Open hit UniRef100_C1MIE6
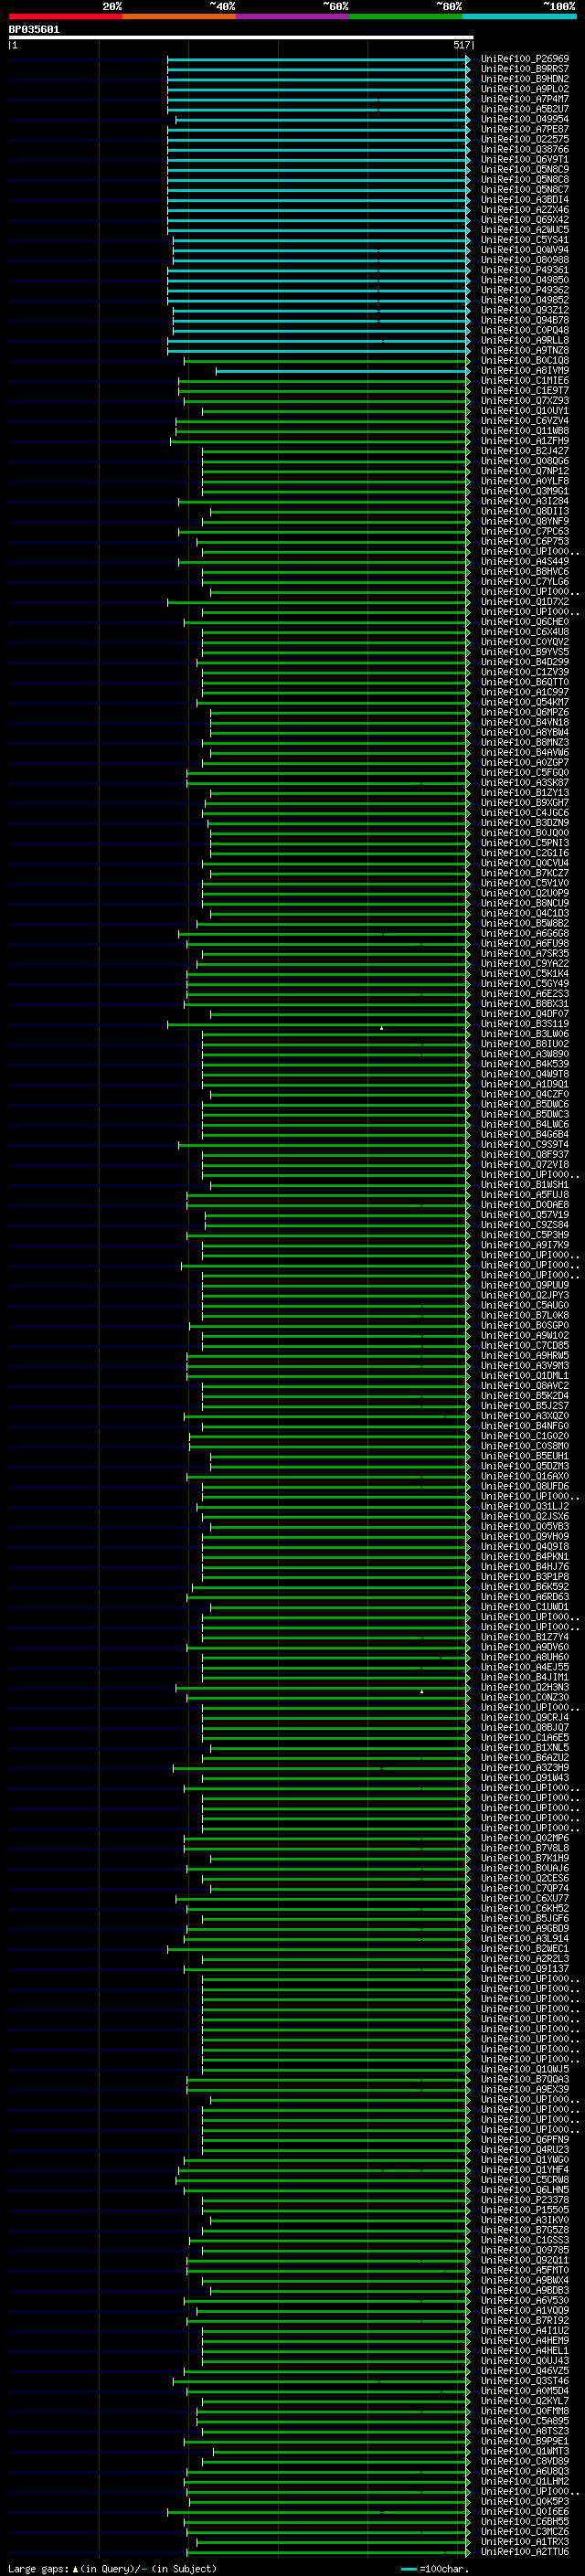This screenshot has height=2576, width=585. [x=525, y=380]
